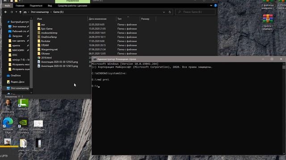Select the video_2020 file on desktop

38,145
